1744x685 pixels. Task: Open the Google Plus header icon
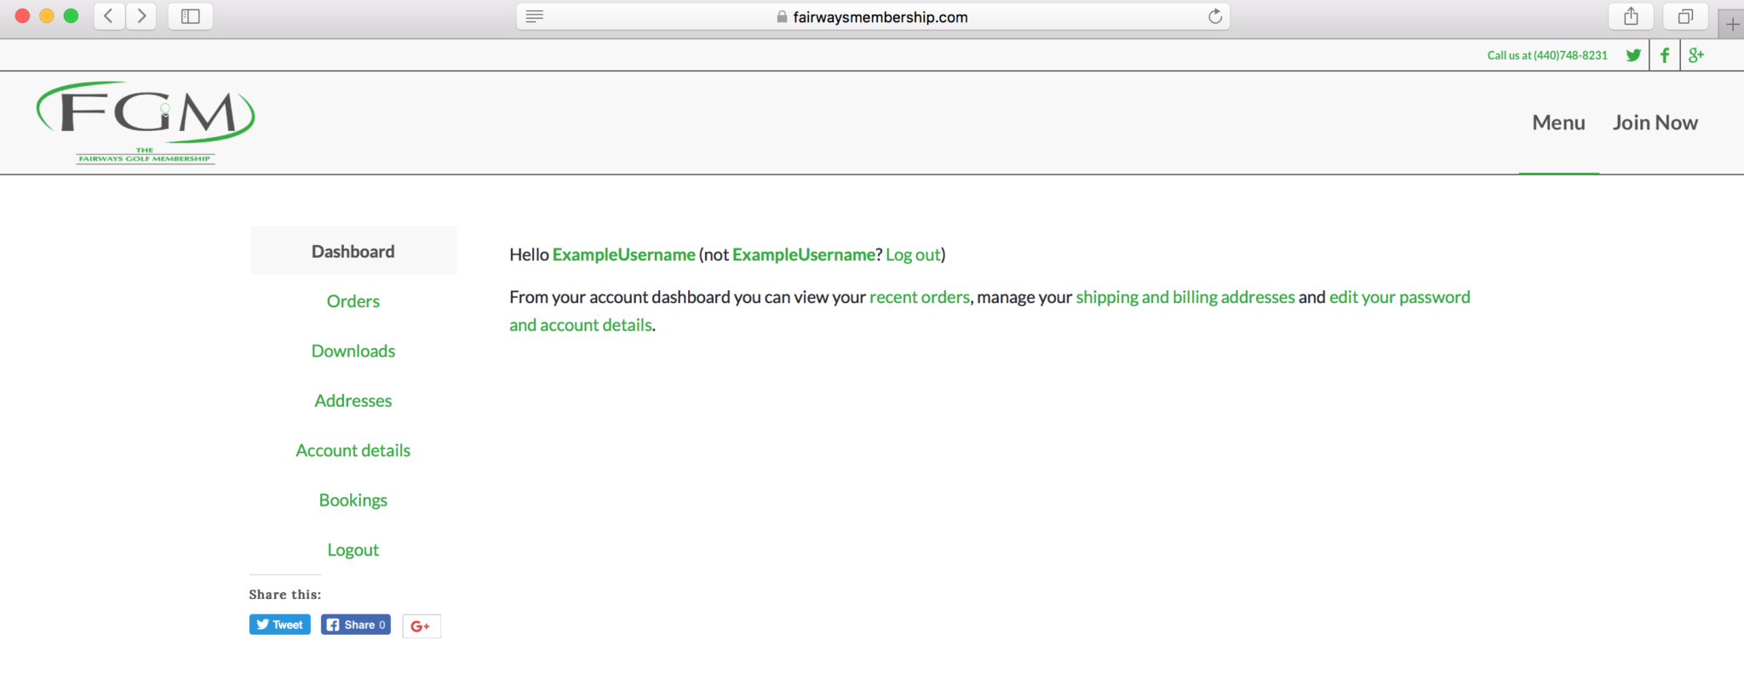click(x=1696, y=55)
